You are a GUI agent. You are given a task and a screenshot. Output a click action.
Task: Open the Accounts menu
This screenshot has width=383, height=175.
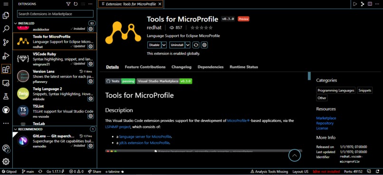coord(6,148)
